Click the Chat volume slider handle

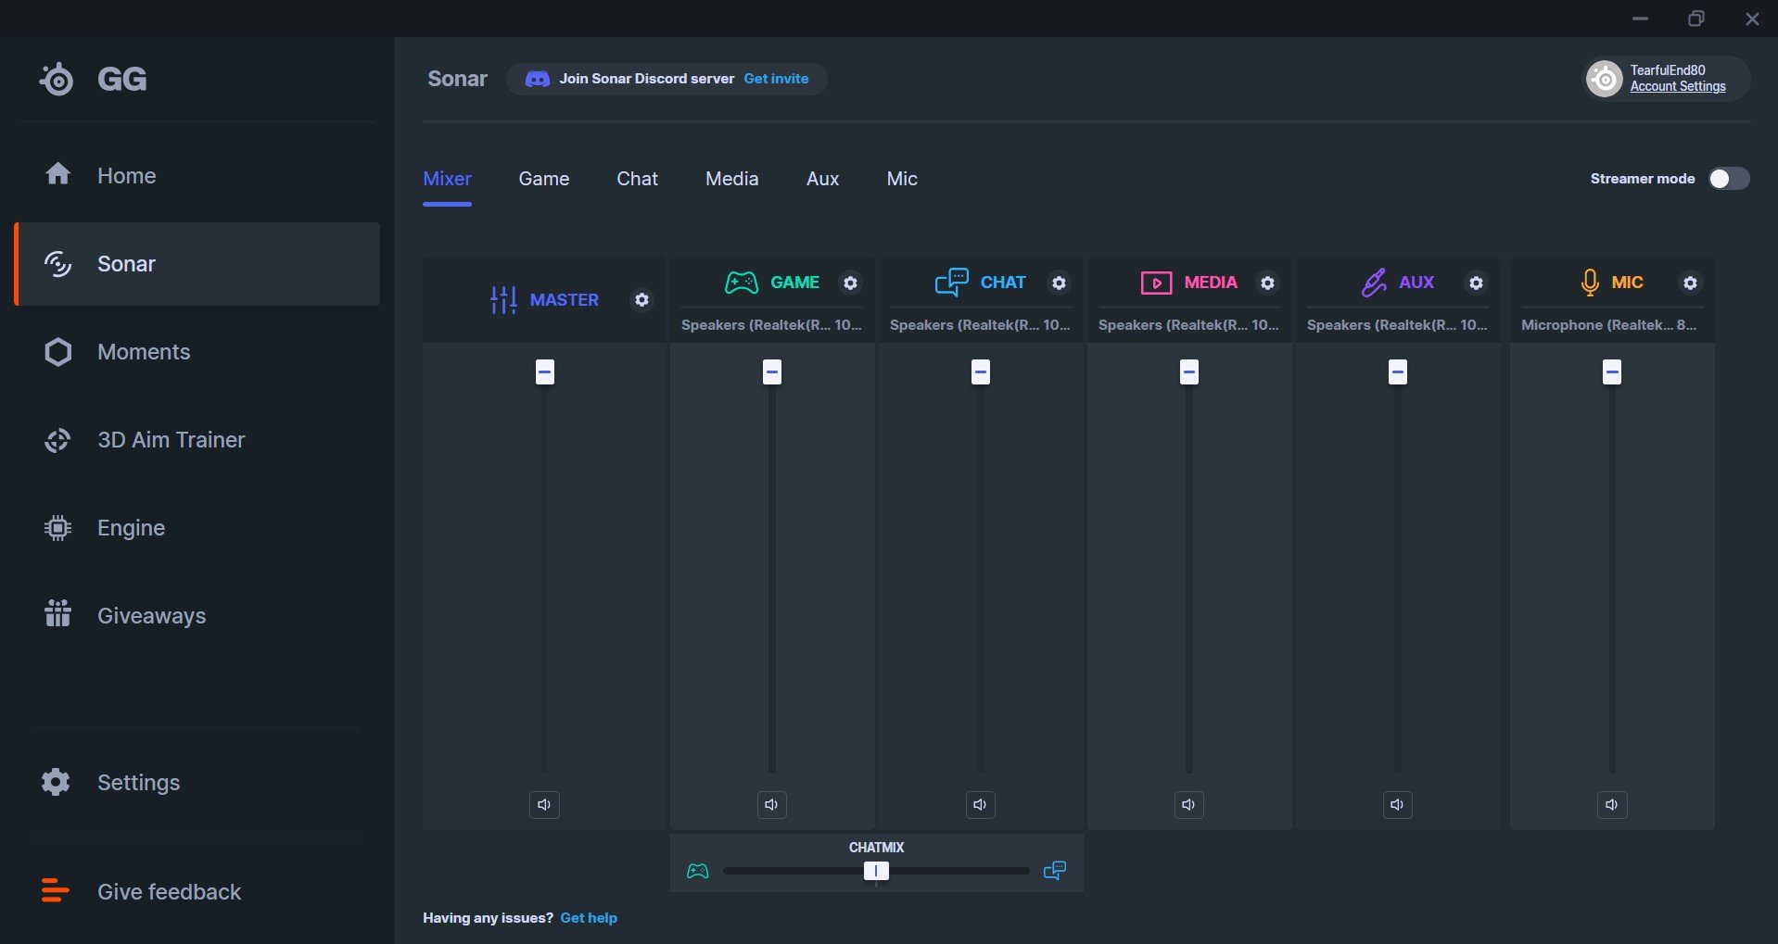981,372
